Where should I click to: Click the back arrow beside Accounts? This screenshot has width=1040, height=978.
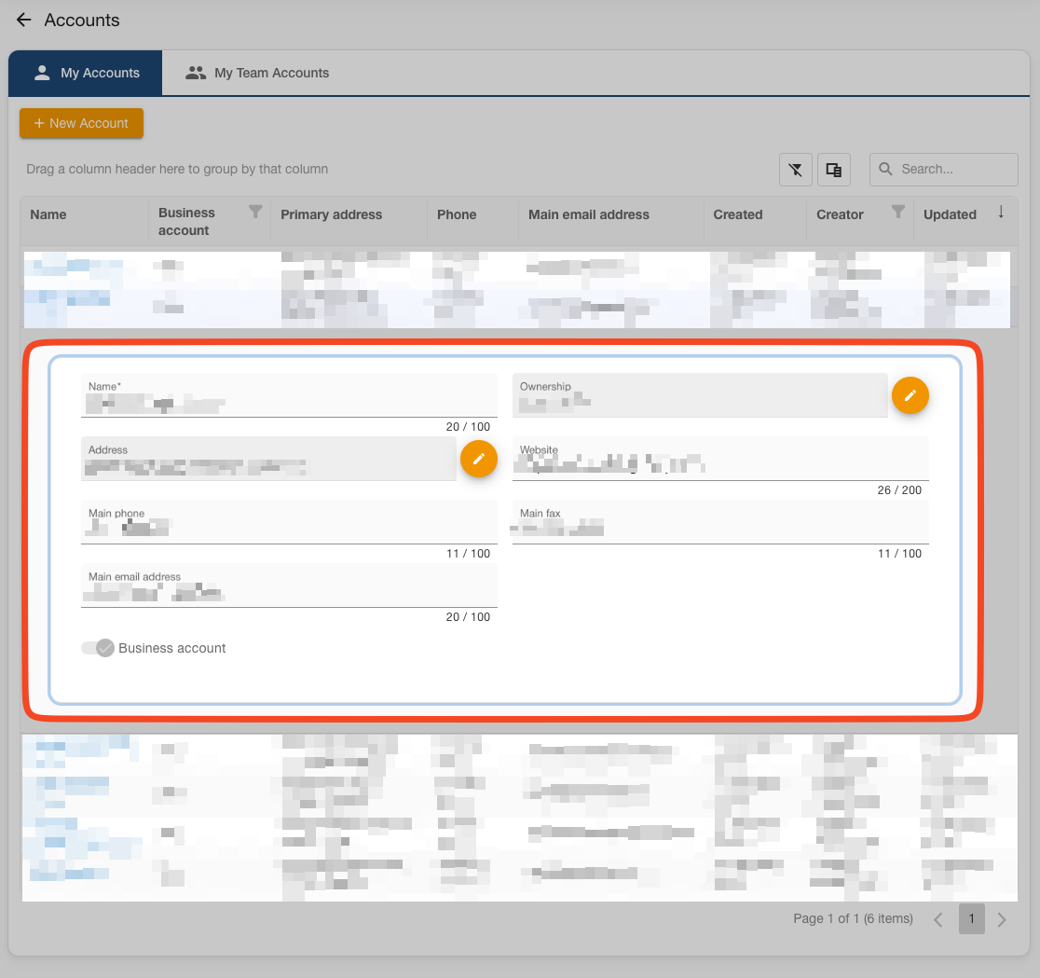pyautogui.click(x=24, y=20)
